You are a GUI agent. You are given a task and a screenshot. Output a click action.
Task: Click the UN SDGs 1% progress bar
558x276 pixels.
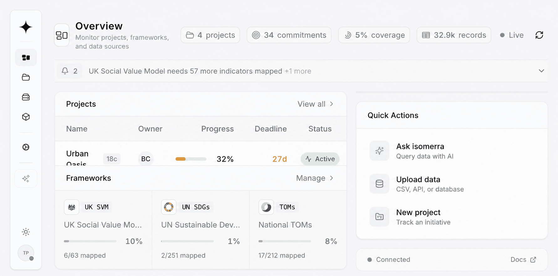(188, 241)
